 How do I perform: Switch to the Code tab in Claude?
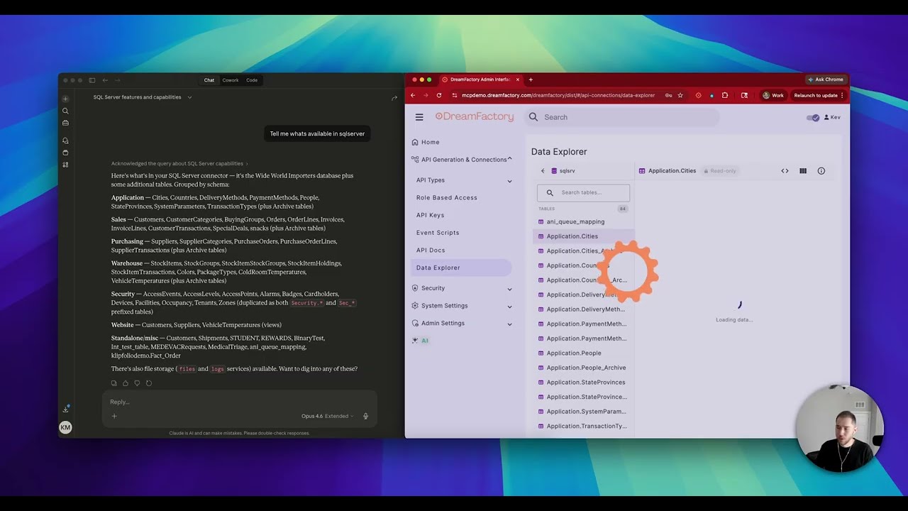click(252, 80)
